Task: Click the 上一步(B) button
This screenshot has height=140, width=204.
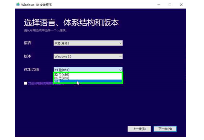Action: [x=139, y=129]
